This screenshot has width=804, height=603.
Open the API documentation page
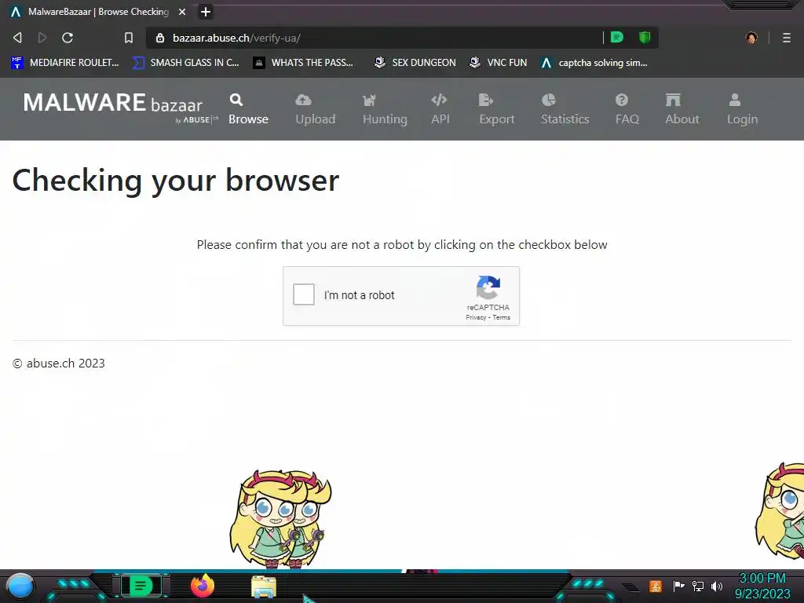(x=440, y=109)
